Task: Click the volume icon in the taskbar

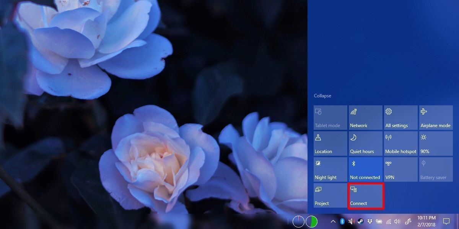Action: pos(397,222)
